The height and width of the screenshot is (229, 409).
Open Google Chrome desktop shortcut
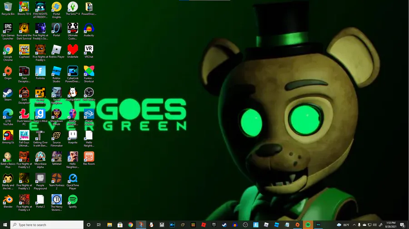[x=8, y=53]
